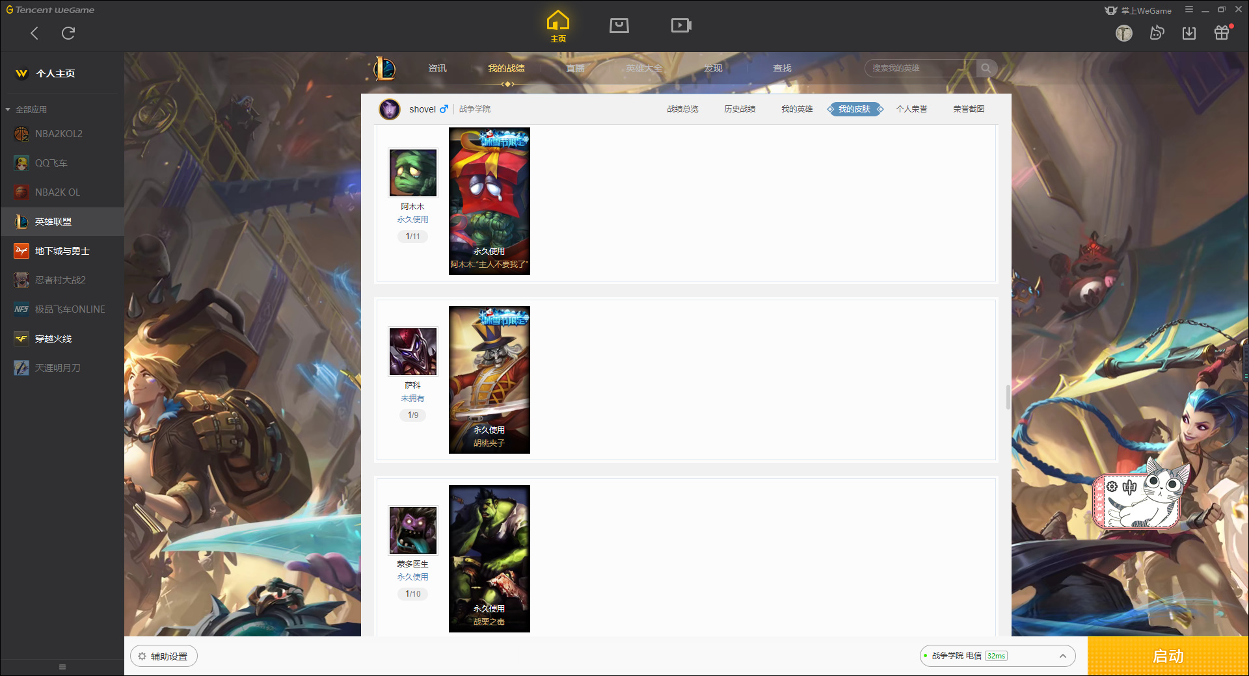Viewport: 1249px width, 676px height.
Task: Click the League of Legends logo icon
Action: tap(384, 68)
